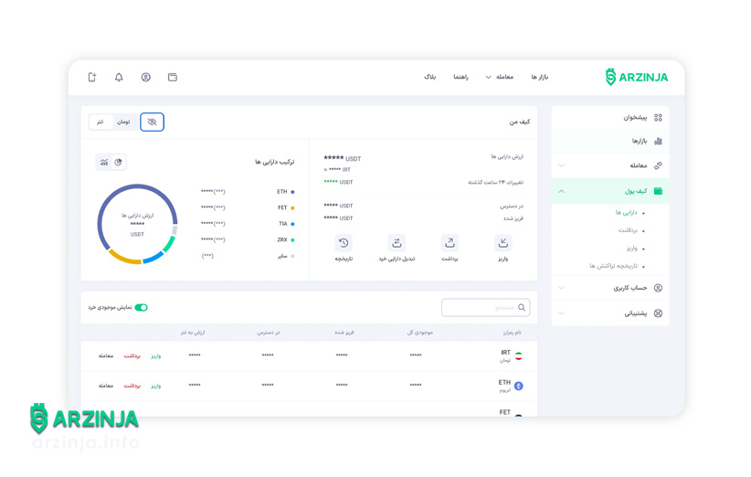Click the ETH blue legend dot
The width and height of the screenshot is (751, 477).
[292, 192]
